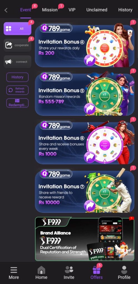Open the P999 Brand Alliance banner
The height and width of the screenshot is (284, 138).
click(x=85, y=239)
